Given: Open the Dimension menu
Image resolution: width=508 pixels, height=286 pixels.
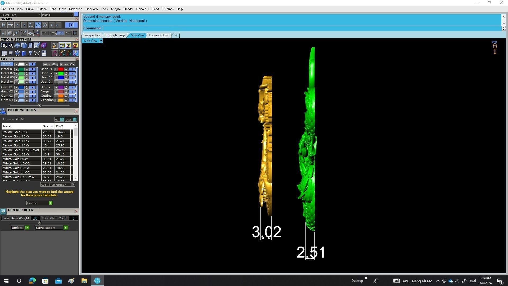Looking at the screenshot, I should (x=75, y=9).
